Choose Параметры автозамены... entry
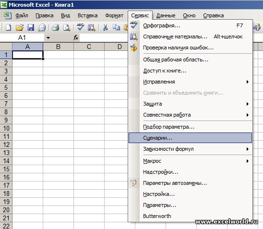 click(x=191, y=183)
